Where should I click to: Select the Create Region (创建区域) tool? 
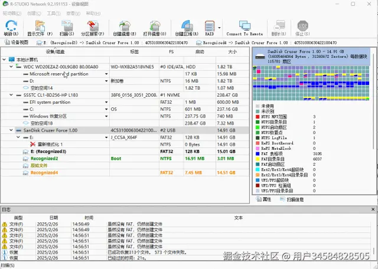click(187, 25)
